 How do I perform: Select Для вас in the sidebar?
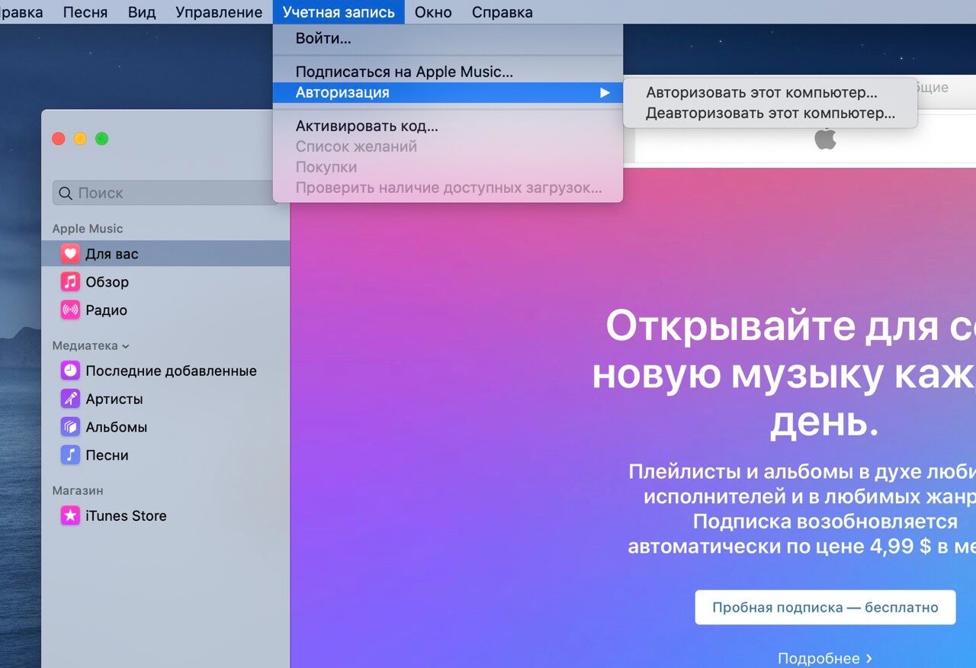(x=165, y=254)
